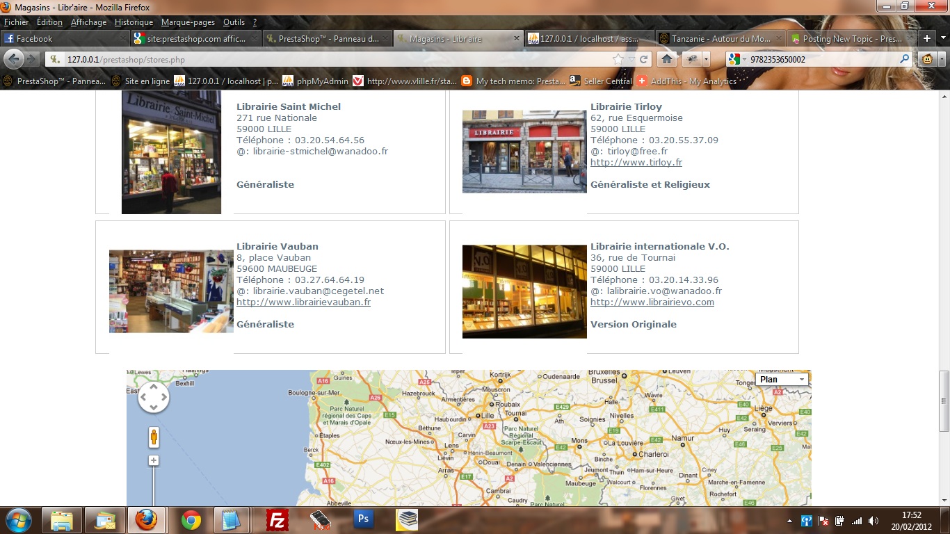Screen dimensions: 950x534
Task: Open the map type Plan dropdown
Action: tap(783, 380)
